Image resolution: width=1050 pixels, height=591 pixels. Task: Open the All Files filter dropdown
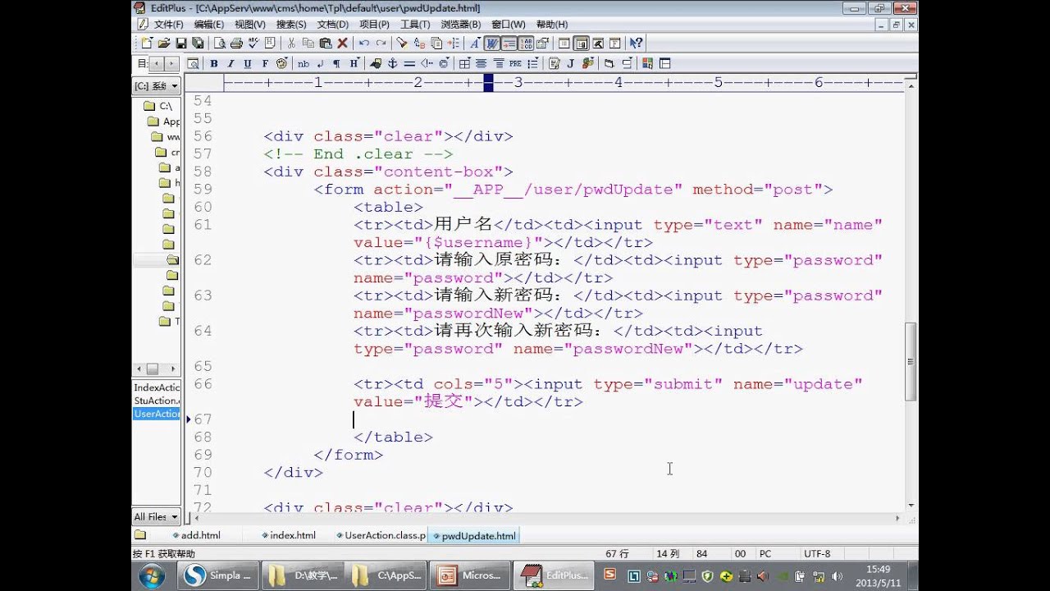coord(157,516)
